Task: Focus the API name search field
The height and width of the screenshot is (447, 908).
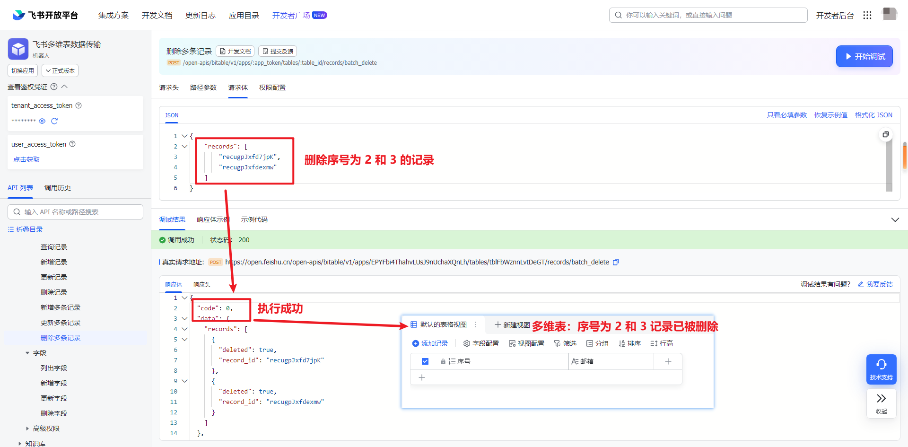Action: pyautogui.click(x=75, y=212)
